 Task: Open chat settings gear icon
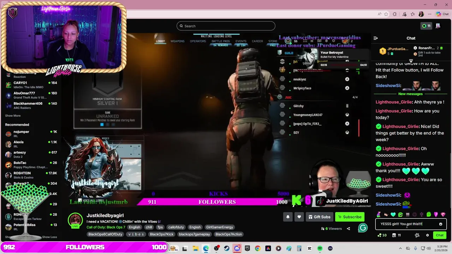[427, 235]
